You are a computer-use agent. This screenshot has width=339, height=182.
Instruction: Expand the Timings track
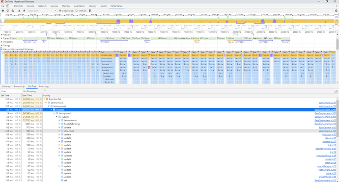point(2,46)
